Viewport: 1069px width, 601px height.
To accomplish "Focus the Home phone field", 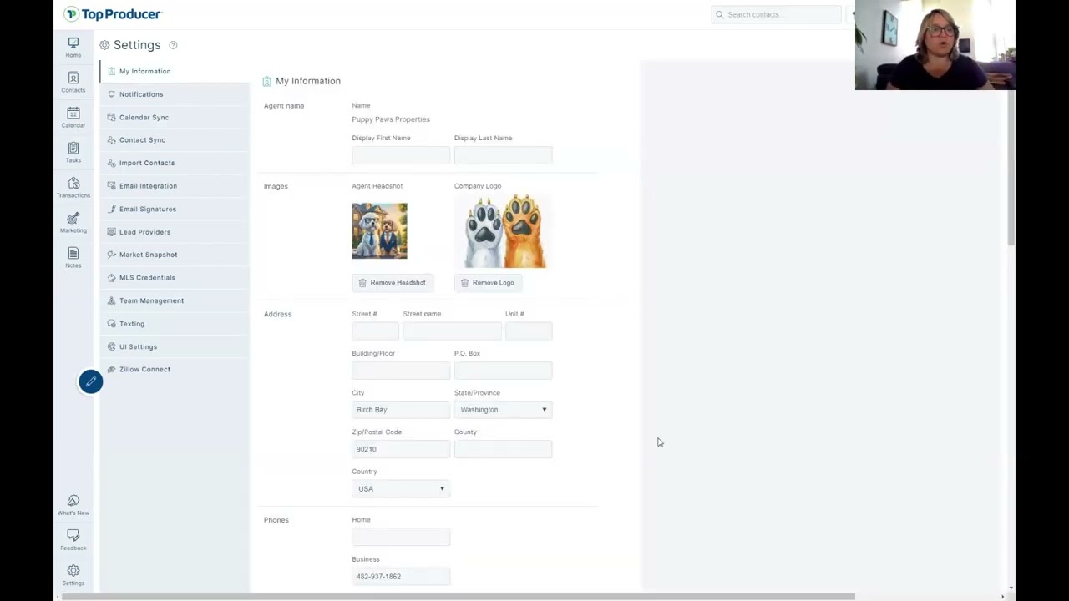I will (x=401, y=537).
